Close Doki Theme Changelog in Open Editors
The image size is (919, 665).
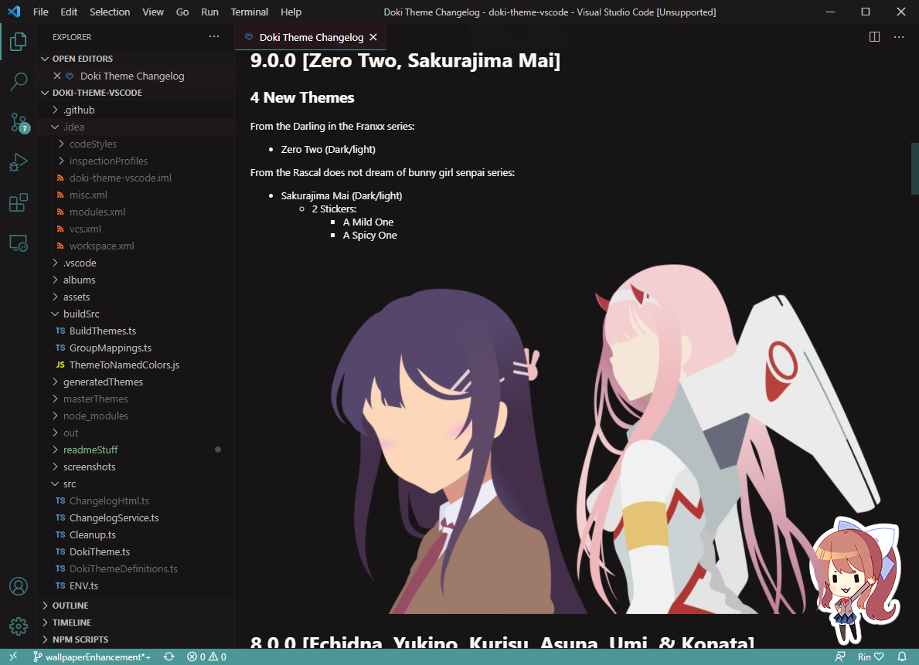tap(57, 76)
